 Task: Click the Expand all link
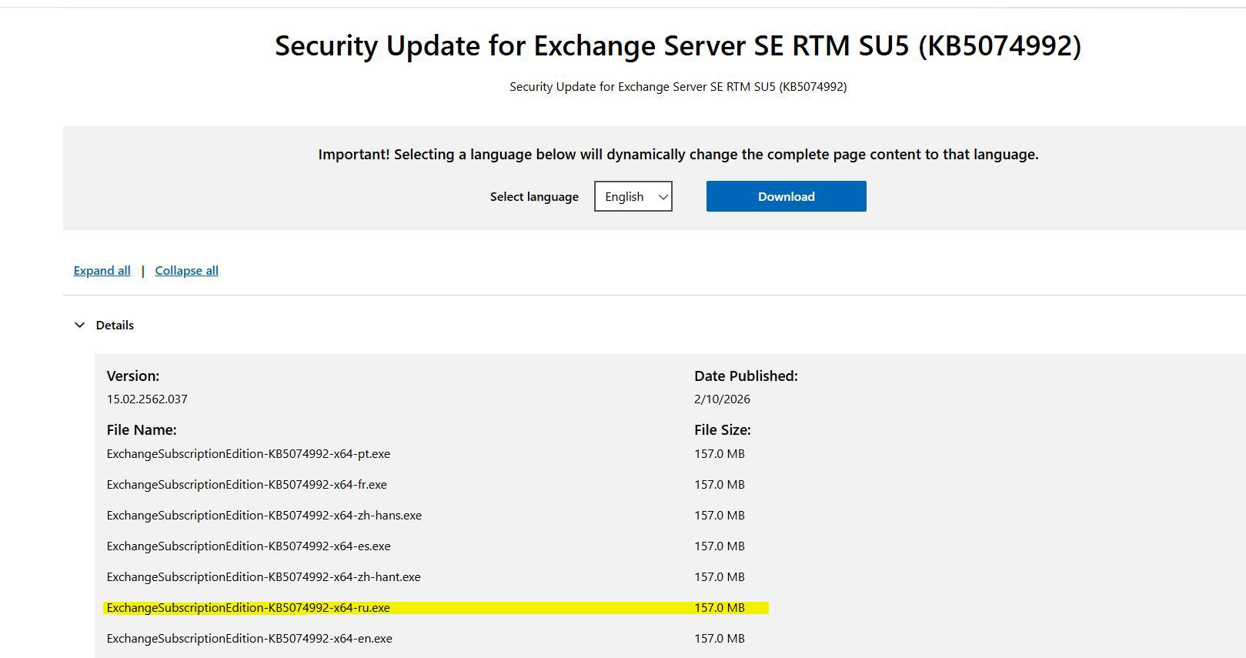tap(102, 271)
